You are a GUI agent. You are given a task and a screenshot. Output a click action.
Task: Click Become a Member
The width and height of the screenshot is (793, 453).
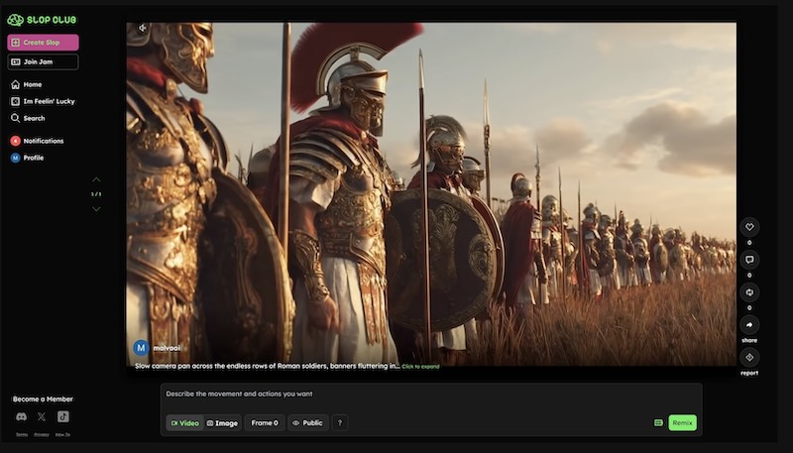coord(43,398)
